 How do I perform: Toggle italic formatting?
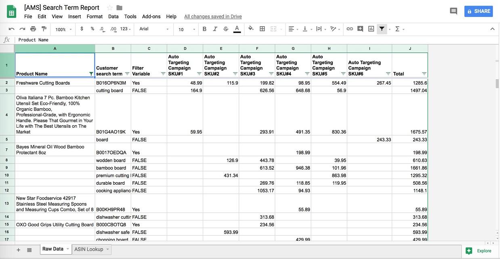pyautogui.click(x=215, y=29)
